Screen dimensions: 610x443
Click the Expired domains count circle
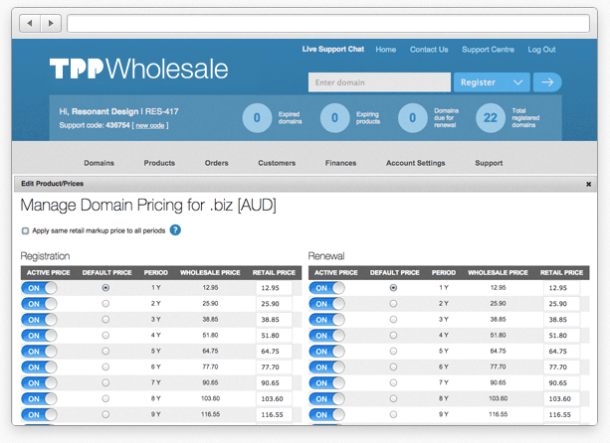tap(257, 118)
